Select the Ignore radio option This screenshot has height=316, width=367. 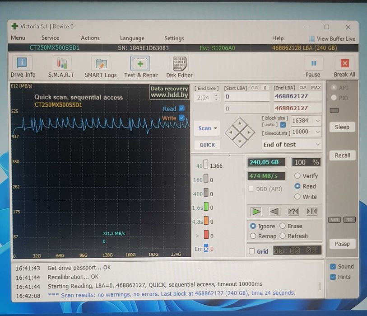coord(253,226)
